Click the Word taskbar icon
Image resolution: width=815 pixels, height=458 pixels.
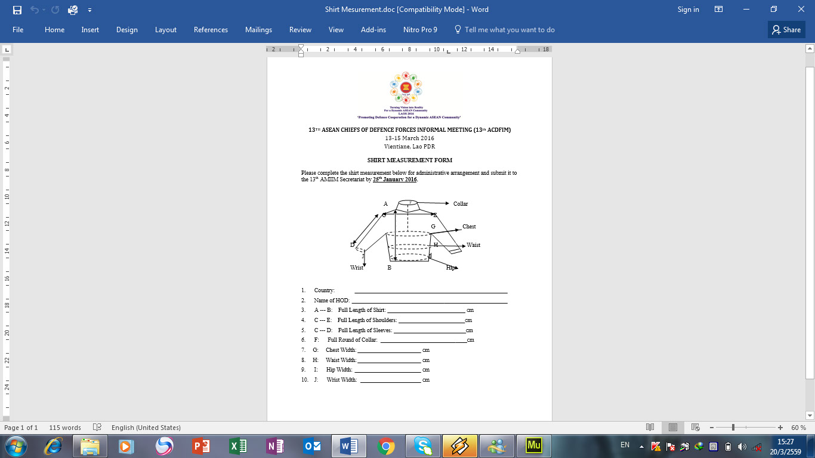coord(349,446)
